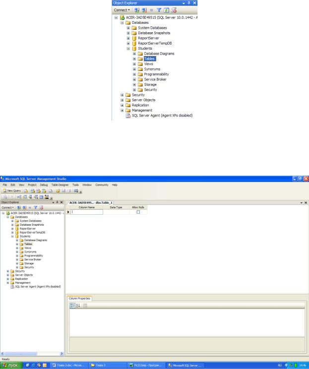
Task: Click Microsoft SQL Server taskbar button
Action: [185, 366]
